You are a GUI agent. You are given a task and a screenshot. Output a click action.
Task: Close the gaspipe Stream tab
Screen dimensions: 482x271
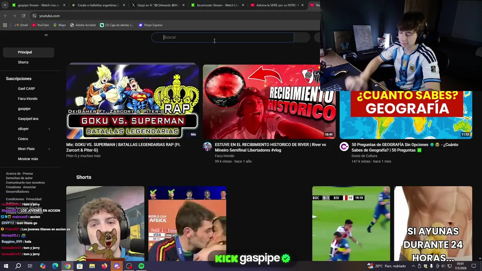(x=64, y=5)
